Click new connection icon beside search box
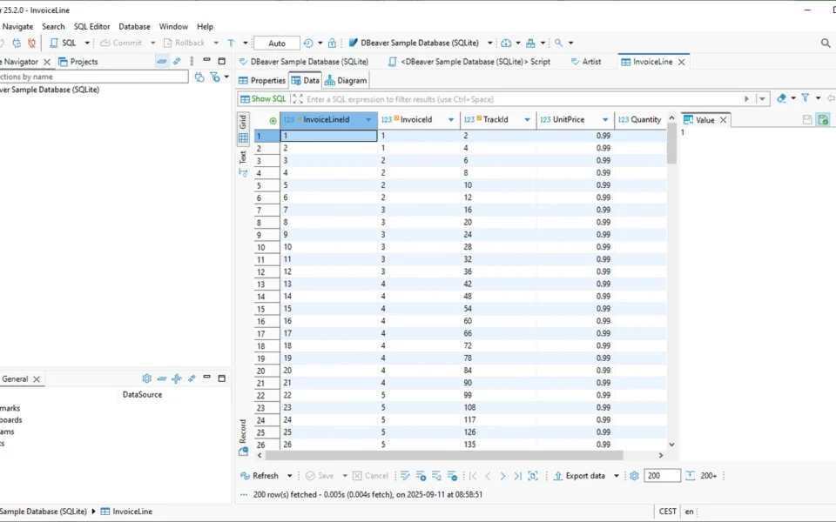The image size is (836, 522). point(199,77)
